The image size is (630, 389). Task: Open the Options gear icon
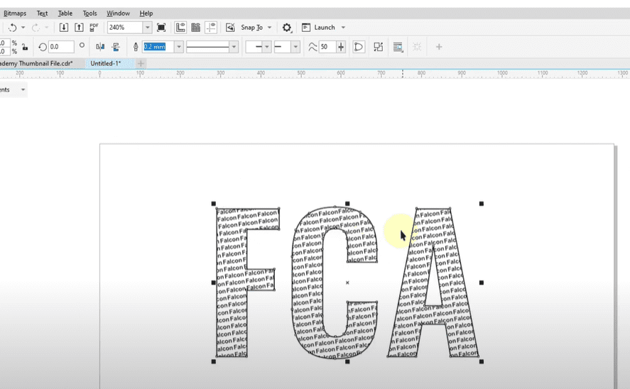[x=287, y=28]
